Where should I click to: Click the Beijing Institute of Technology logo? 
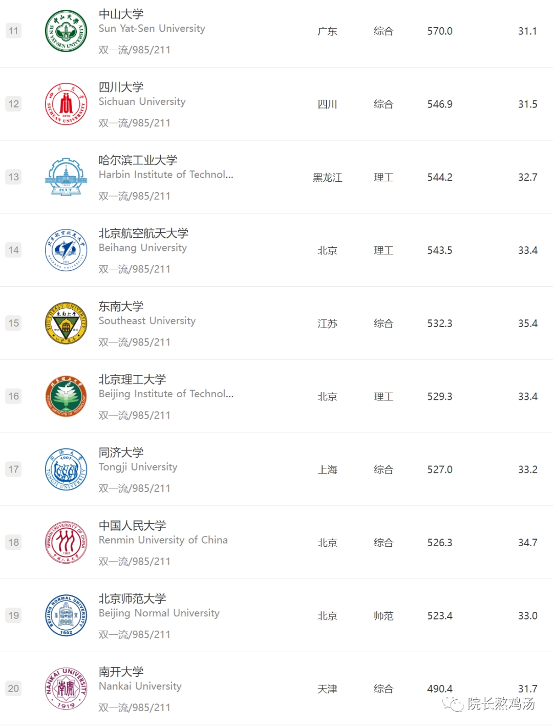(66, 396)
